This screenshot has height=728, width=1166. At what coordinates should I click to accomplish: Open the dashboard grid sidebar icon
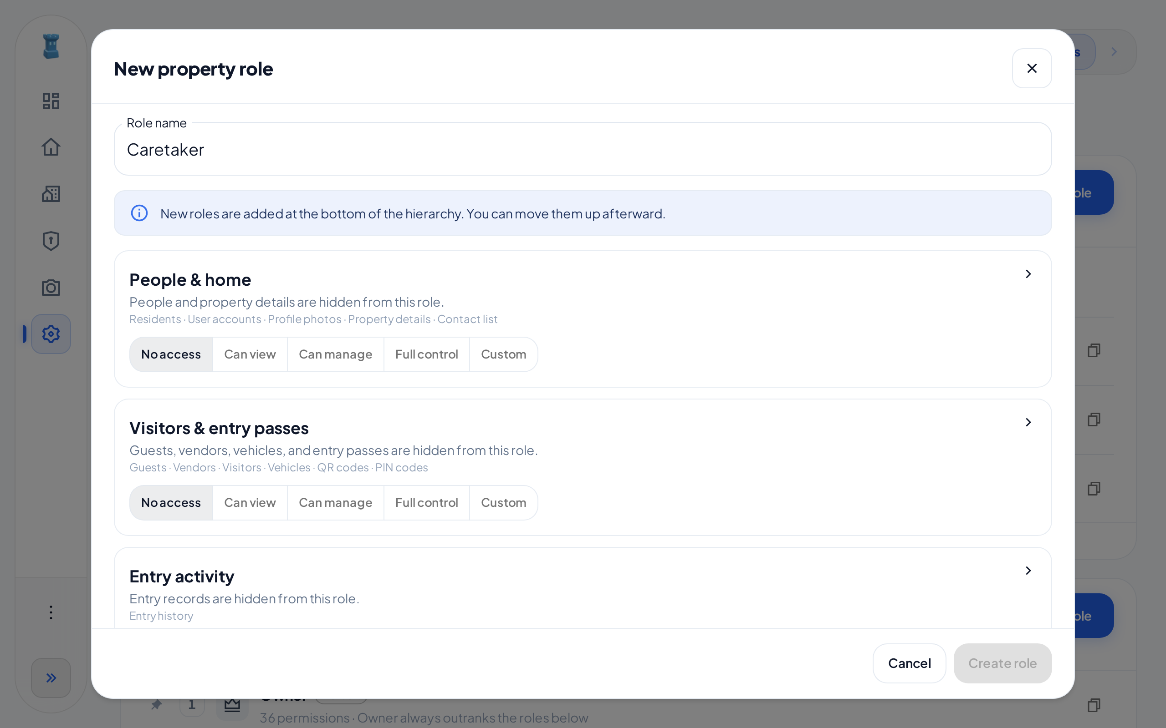tap(51, 101)
